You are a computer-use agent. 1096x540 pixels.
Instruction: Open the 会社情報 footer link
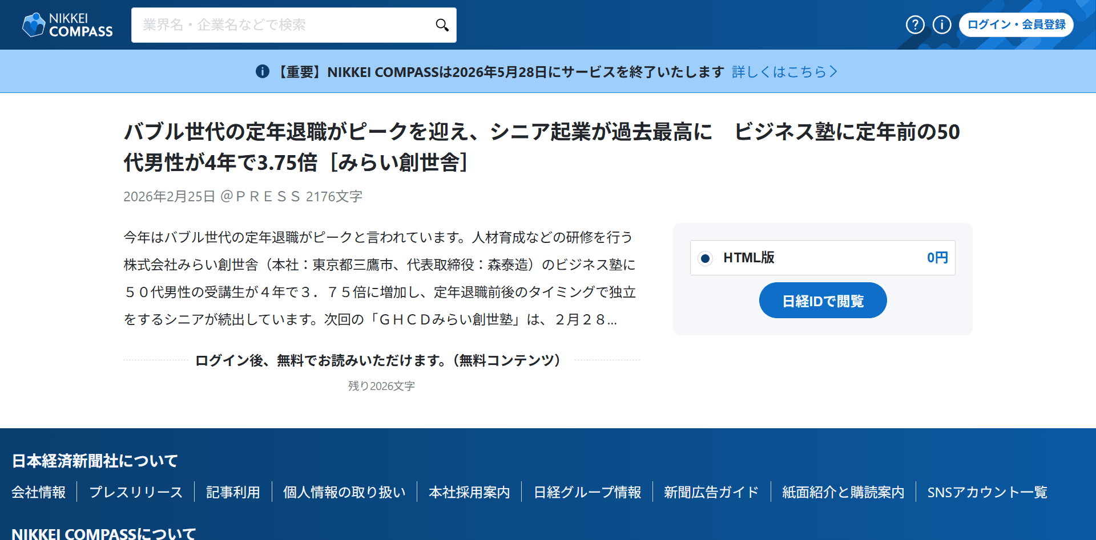(x=39, y=492)
